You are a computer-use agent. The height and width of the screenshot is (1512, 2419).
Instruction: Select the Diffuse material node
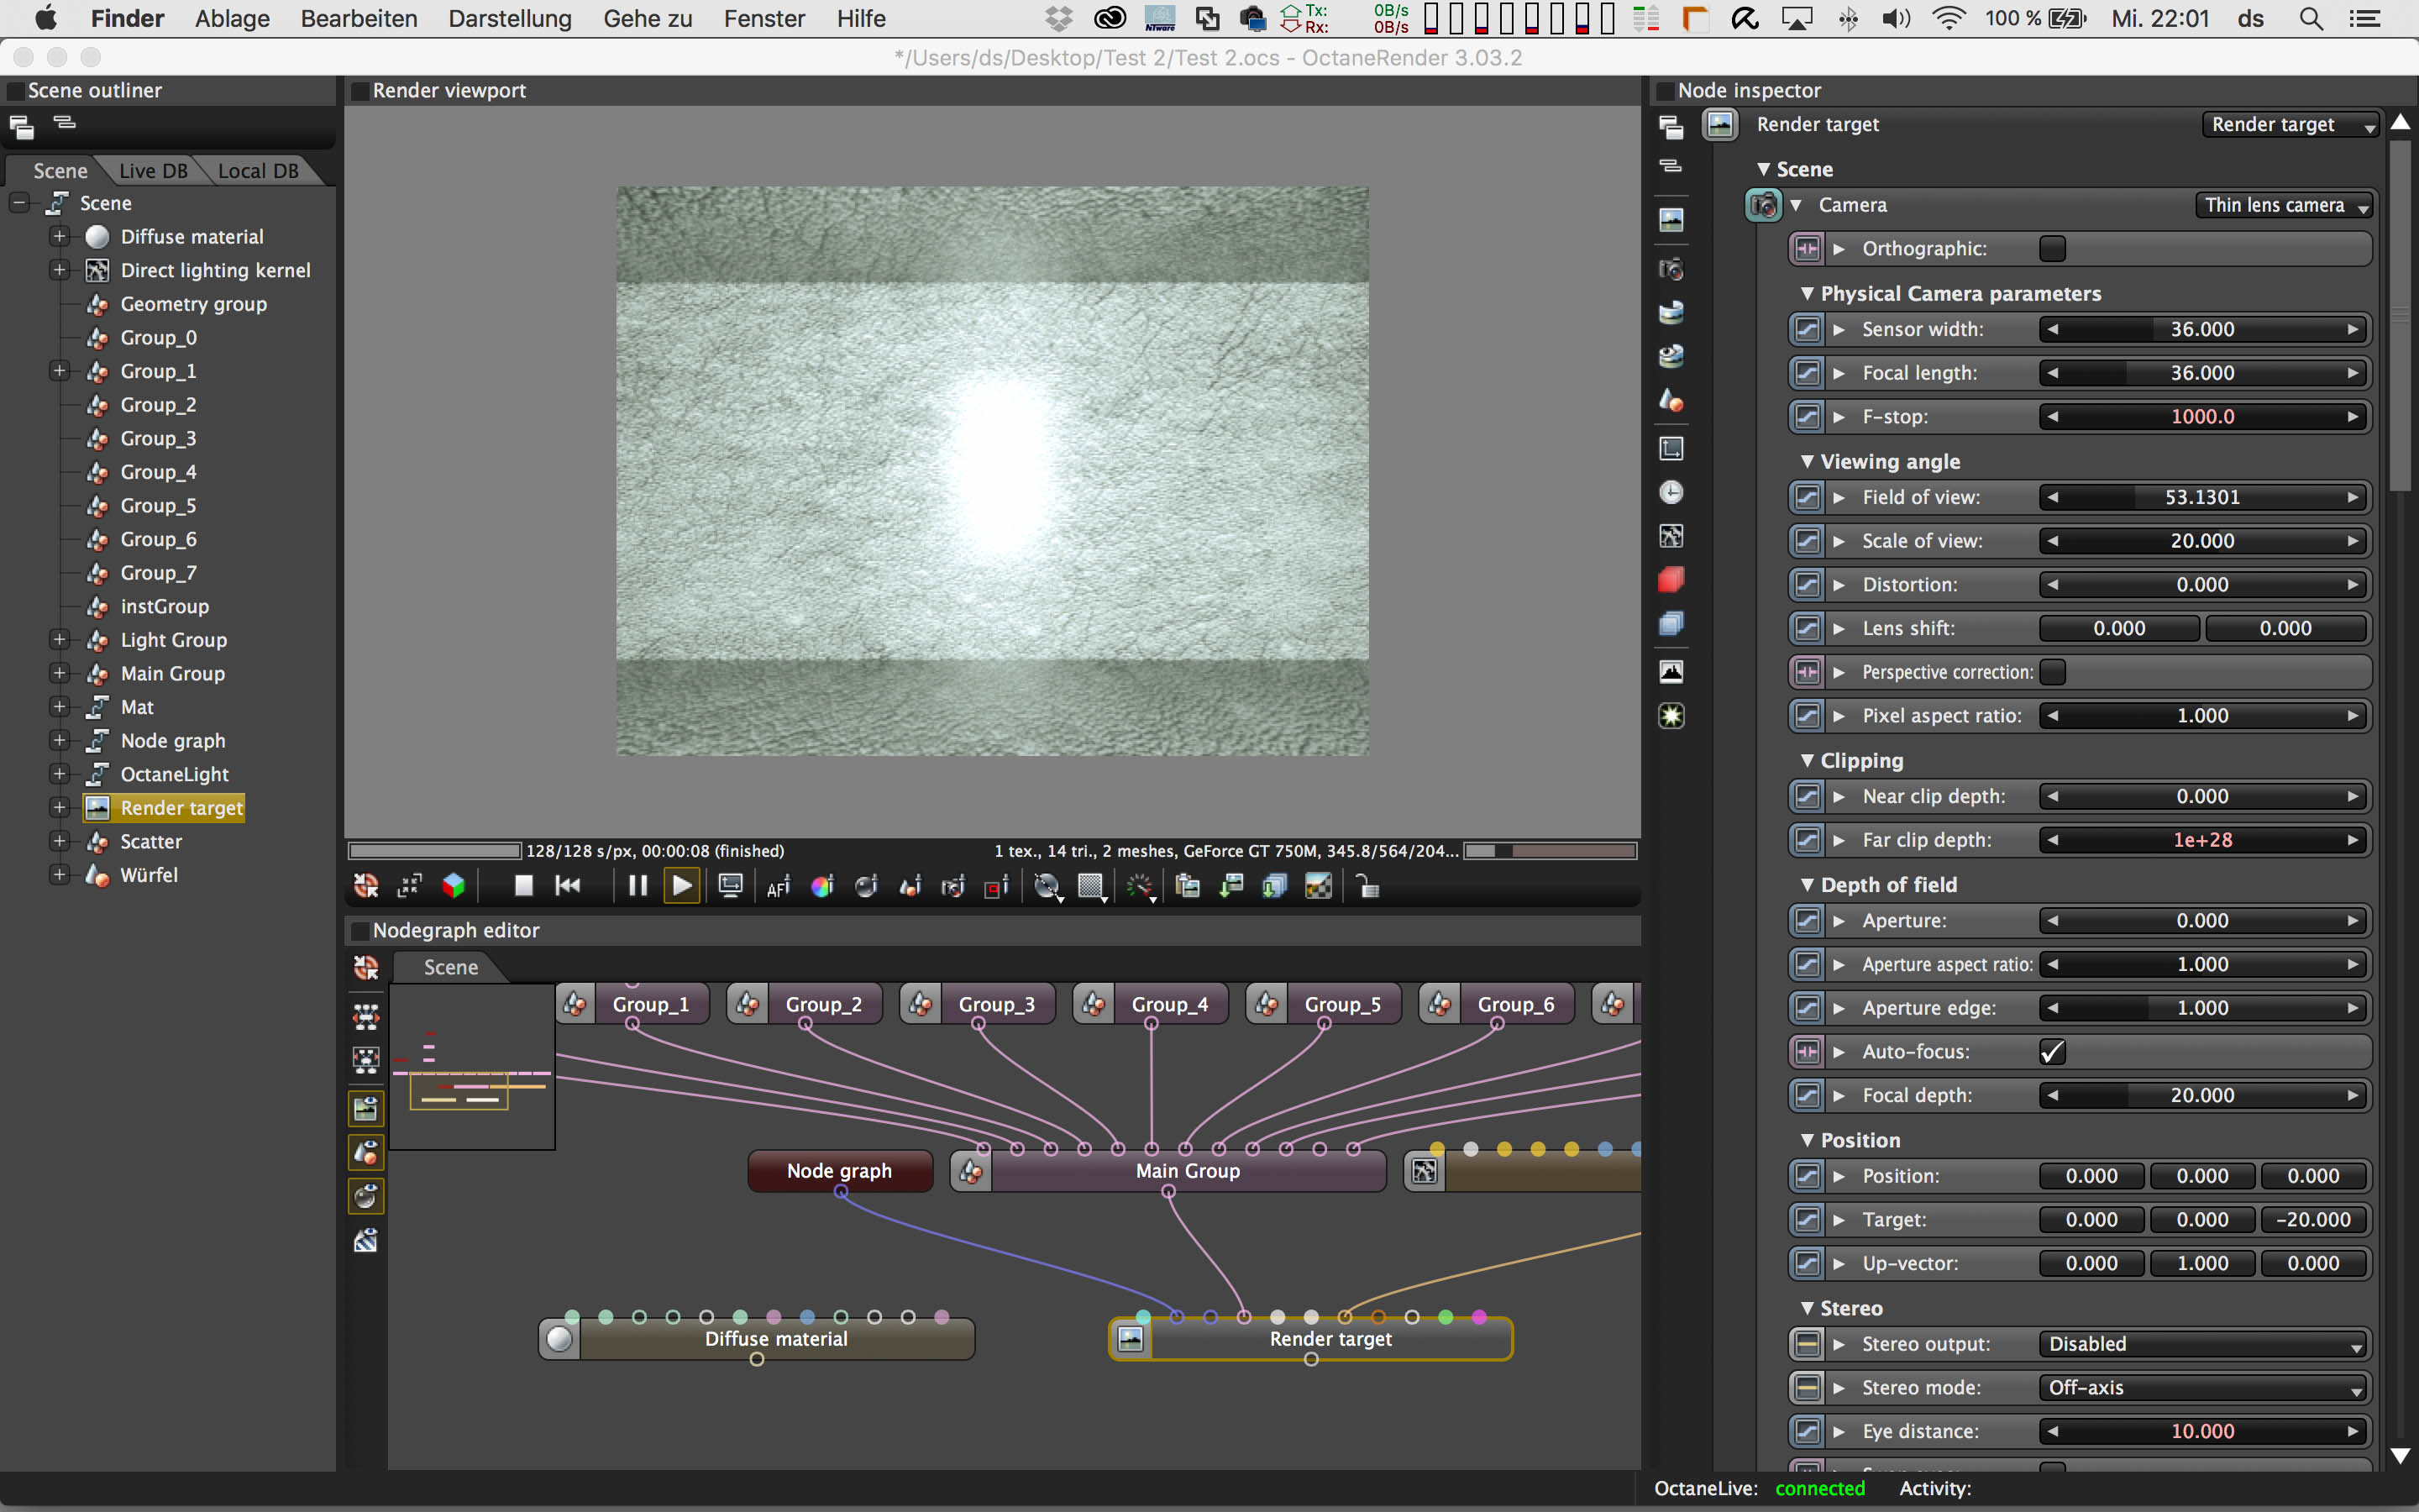(776, 1339)
